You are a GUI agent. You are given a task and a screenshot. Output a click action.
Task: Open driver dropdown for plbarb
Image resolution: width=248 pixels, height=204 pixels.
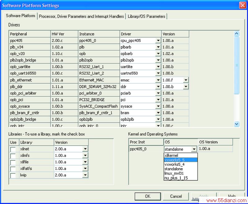(158, 47)
